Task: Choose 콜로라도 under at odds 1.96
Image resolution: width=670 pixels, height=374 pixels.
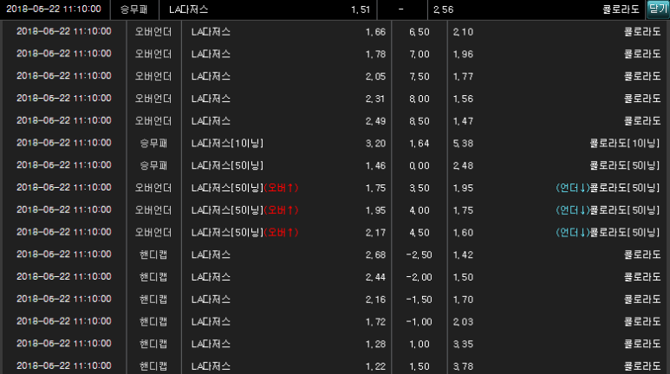Action: pos(557,54)
